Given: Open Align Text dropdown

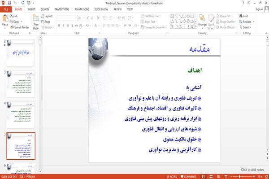Looking at the screenshot, I should pyautogui.click(x=148, y=22).
